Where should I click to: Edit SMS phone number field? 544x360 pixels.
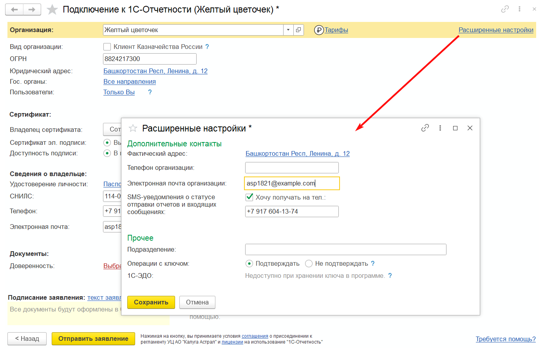point(292,212)
